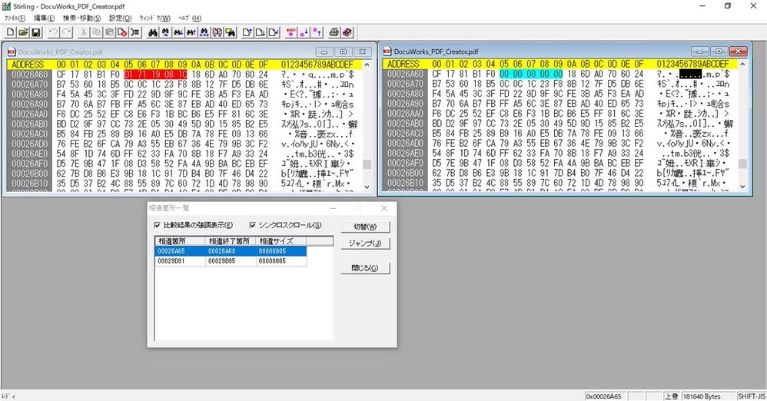Click right window scrollbar down arrow
This screenshot has height=401, width=767.
coord(742,187)
